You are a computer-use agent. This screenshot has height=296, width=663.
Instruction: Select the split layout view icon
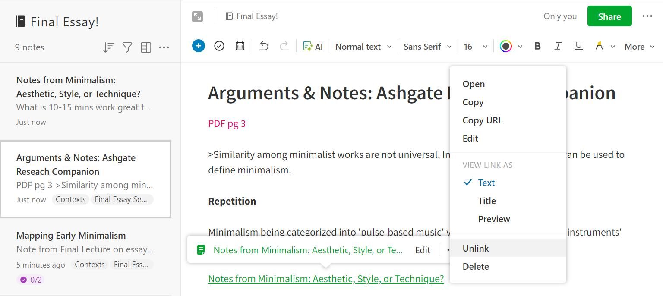(x=146, y=47)
